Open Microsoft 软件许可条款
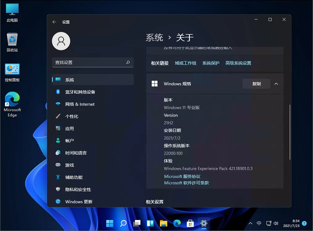Image resolution: width=313 pixels, height=231 pixels. pos(186,183)
